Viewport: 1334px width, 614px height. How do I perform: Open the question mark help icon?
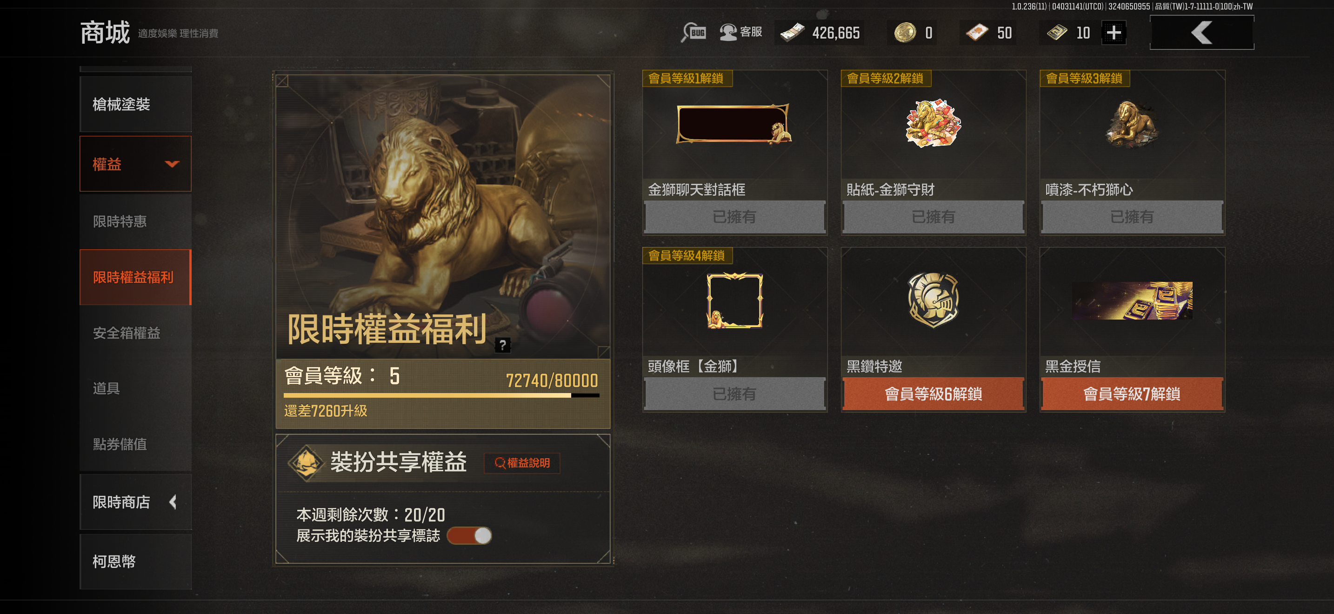click(502, 345)
